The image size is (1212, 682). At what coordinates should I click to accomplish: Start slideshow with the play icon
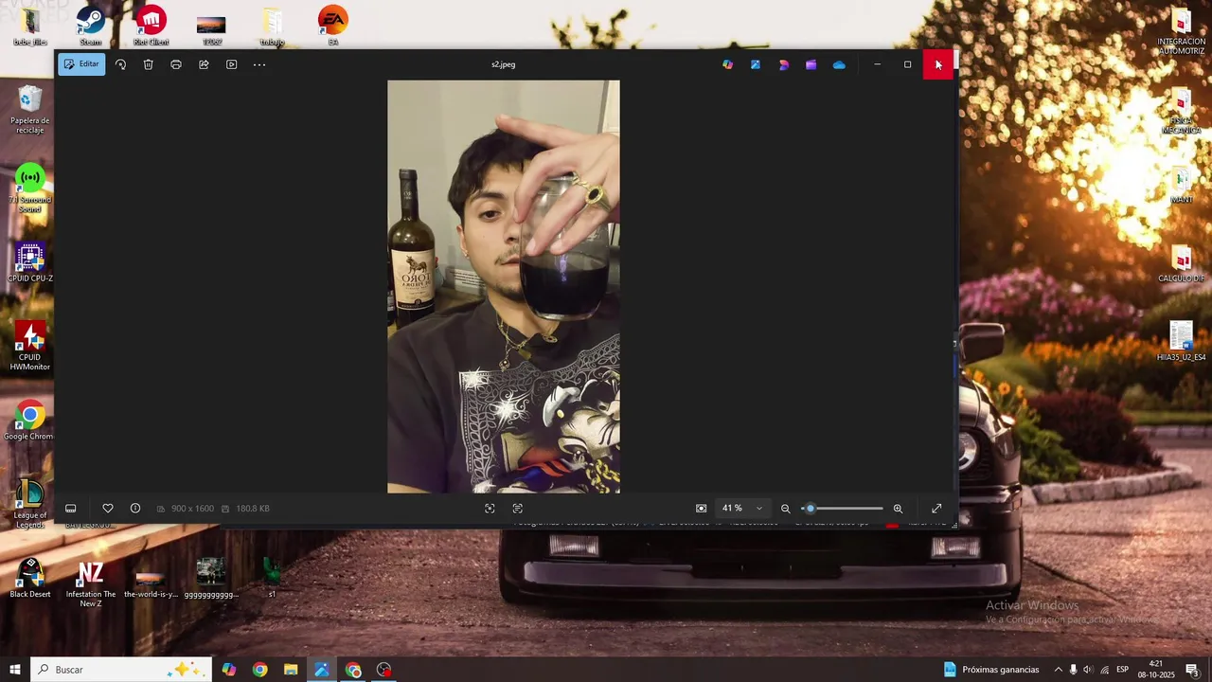pos(231,64)
